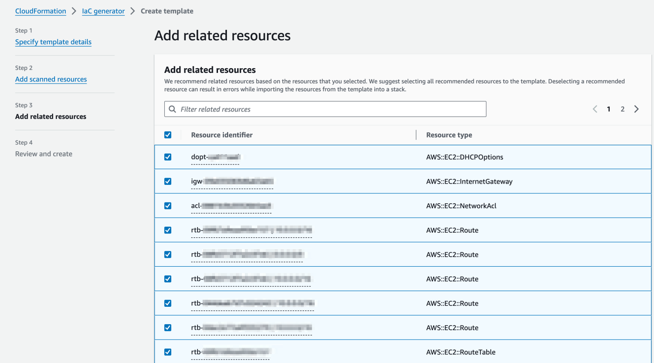The image size is (654, 363).
Task: Uncheck the acl NetworkAcl row checkbox
Action: [x=168, y=205]
